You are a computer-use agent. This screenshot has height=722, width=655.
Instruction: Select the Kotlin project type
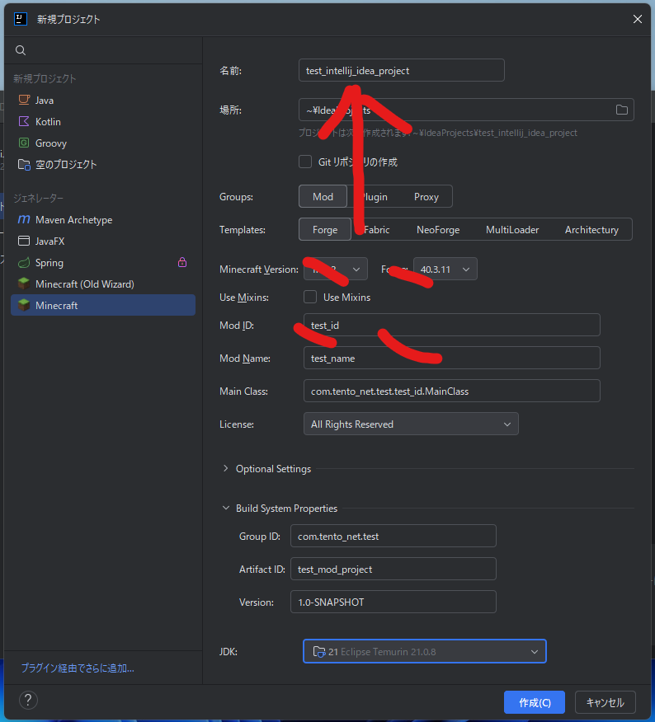tap(48, 121)
